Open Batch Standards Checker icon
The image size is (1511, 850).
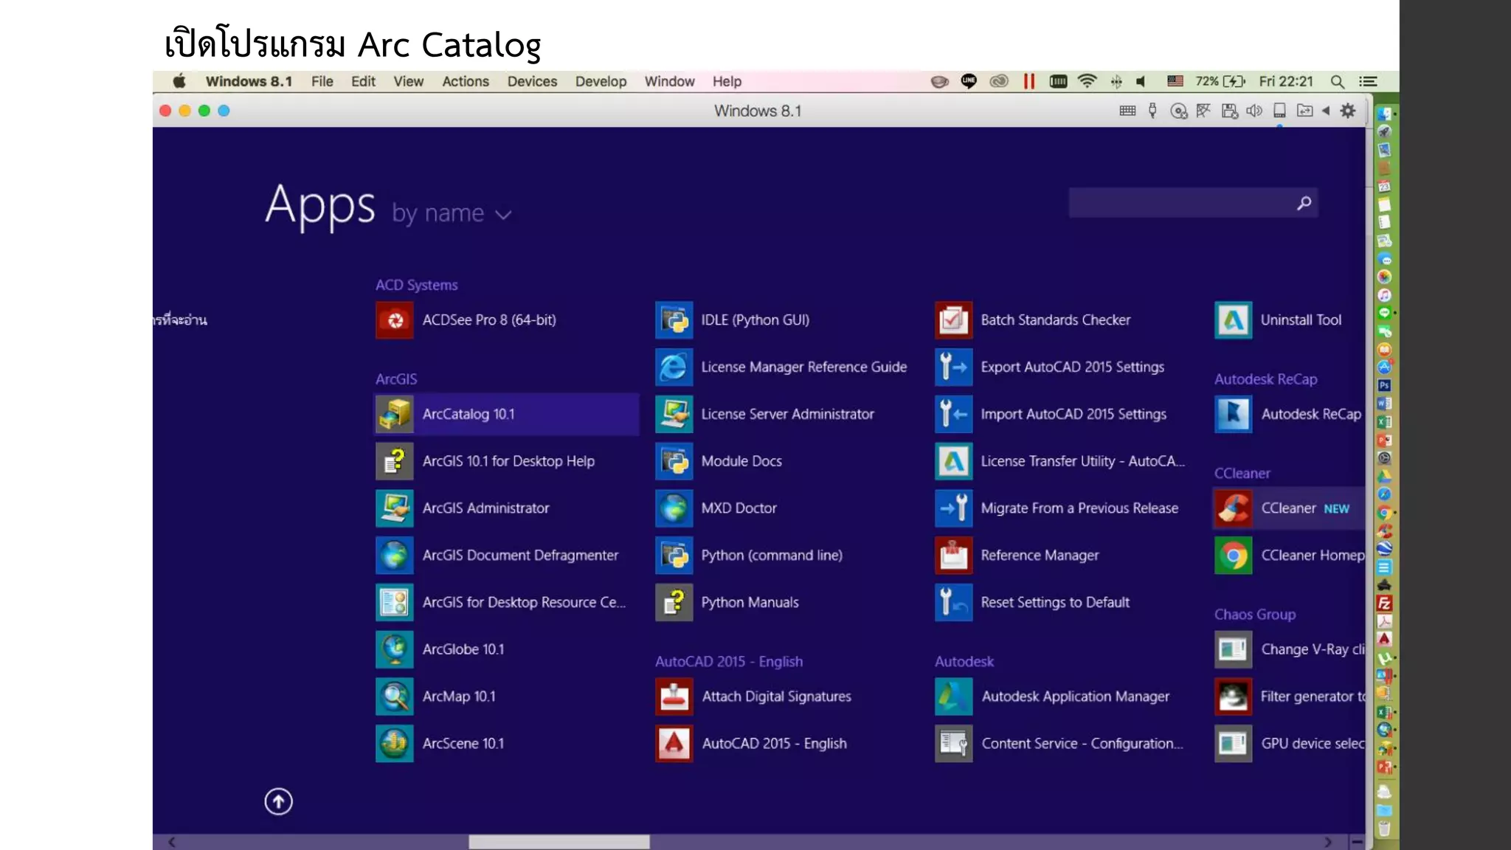(x=954, y=320)
